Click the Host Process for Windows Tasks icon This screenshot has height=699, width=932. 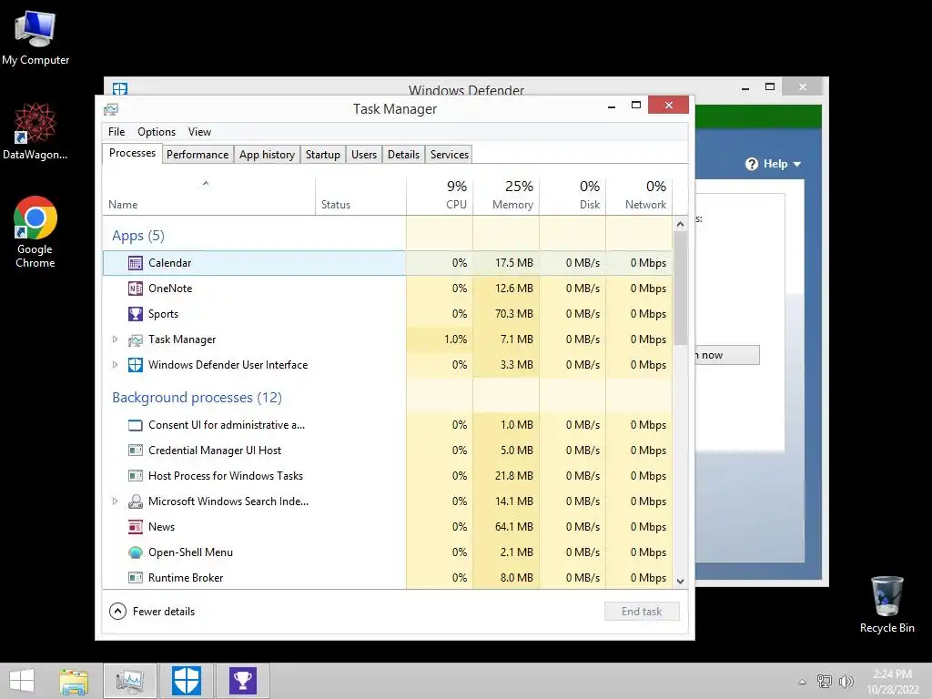(x=136, y=476)
